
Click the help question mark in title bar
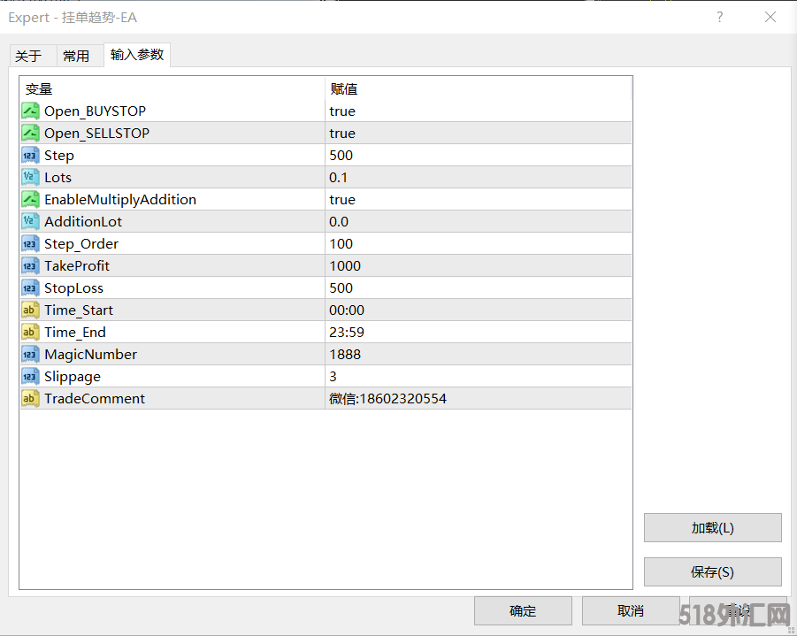720,17
